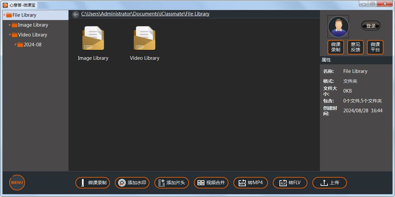The width and height of the screenshot is (395, 197).
Task: Open the round MENU button
Action: (17, 183)
